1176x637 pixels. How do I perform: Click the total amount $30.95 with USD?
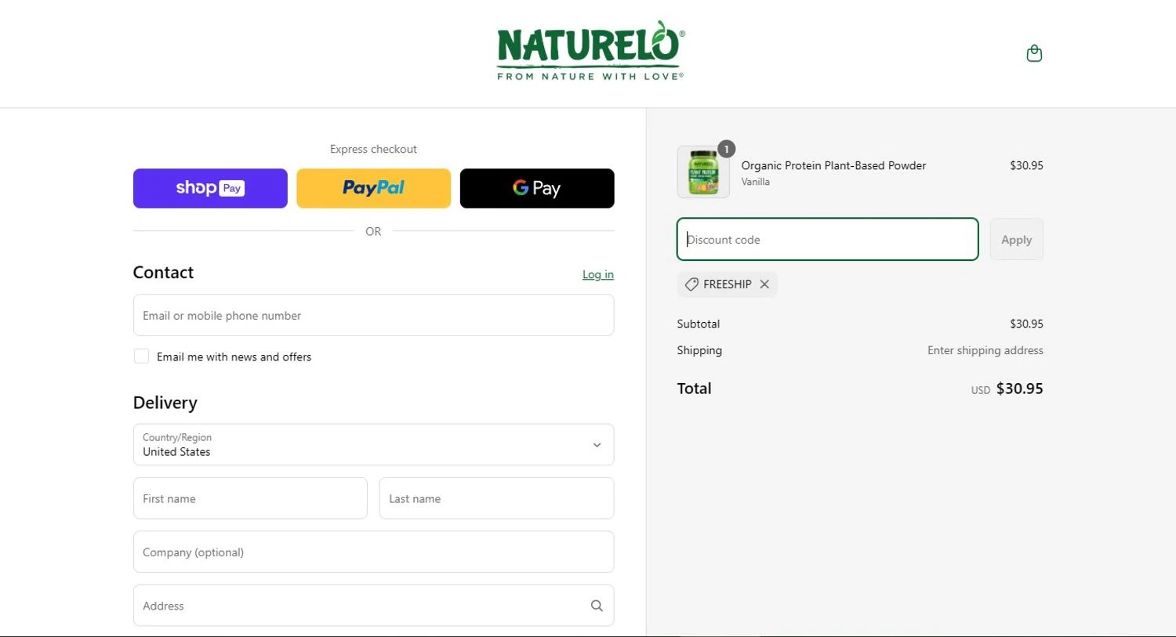tap(1007, 389)
